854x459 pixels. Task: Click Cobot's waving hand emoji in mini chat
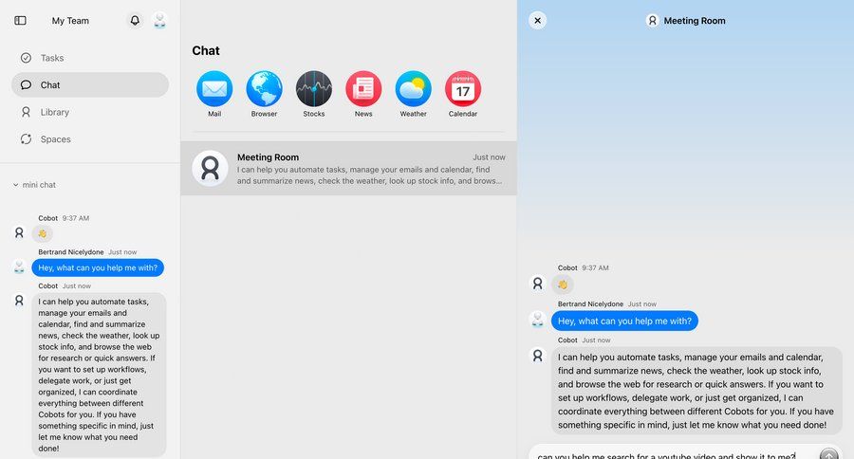43,234
